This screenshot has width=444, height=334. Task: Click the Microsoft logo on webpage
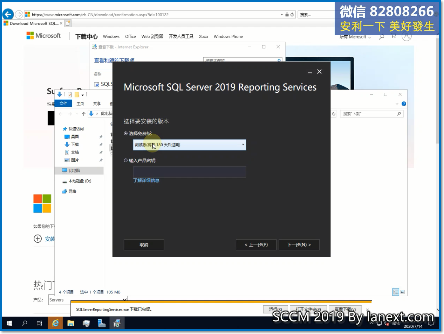coord(43,36)
